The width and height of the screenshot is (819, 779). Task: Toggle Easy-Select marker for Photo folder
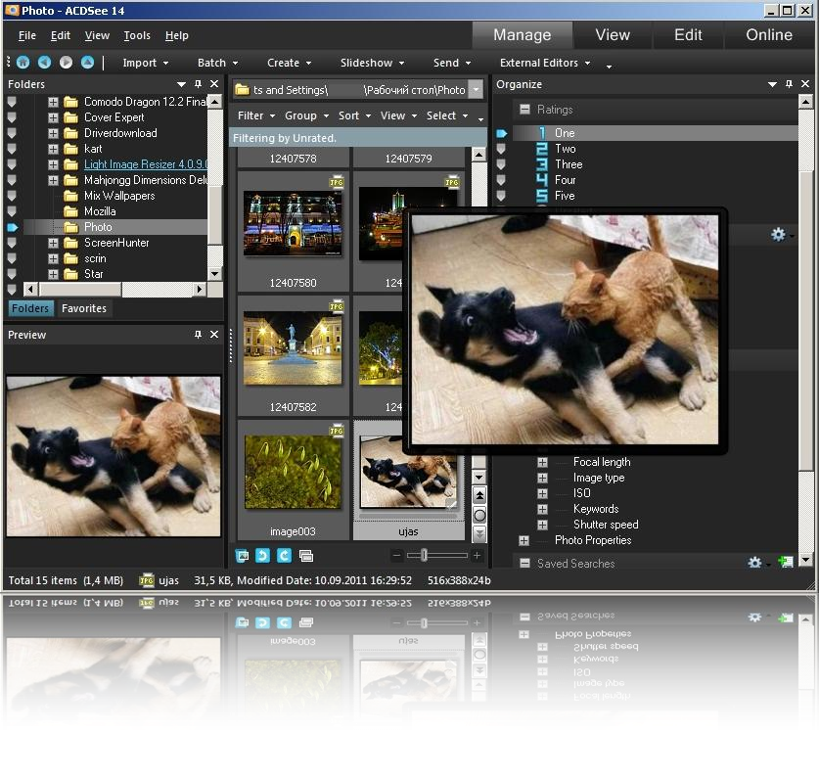tap(12, 227)
